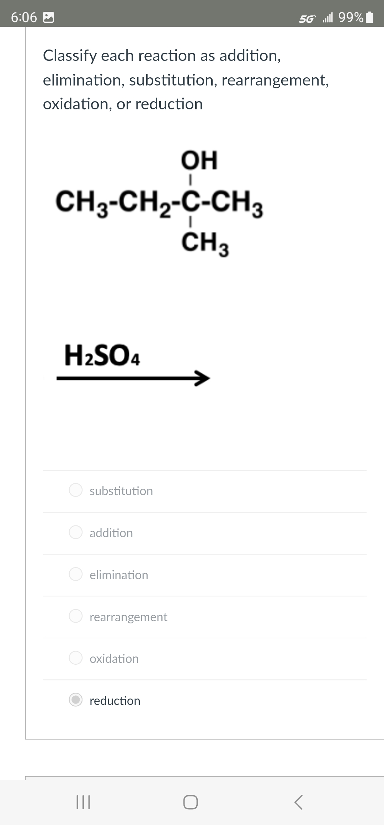
Task: Tap the recent apps button in navigation bar
Action: tap(83, 802)
